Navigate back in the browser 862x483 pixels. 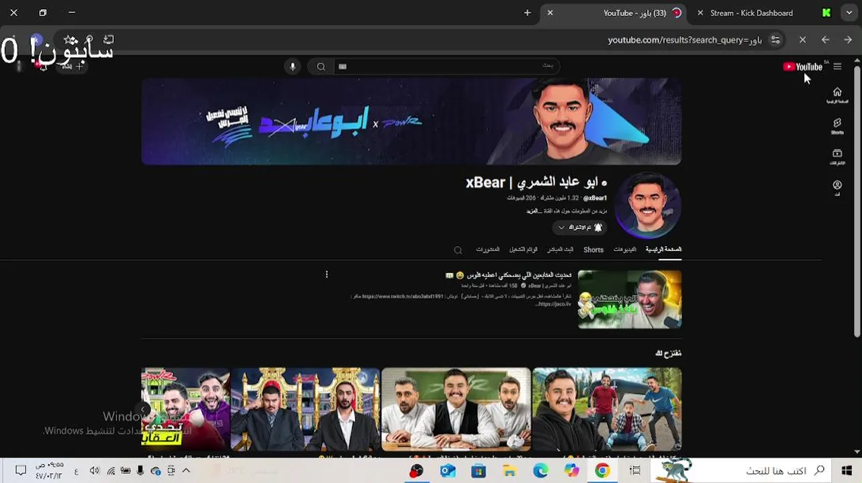[825, 40]
